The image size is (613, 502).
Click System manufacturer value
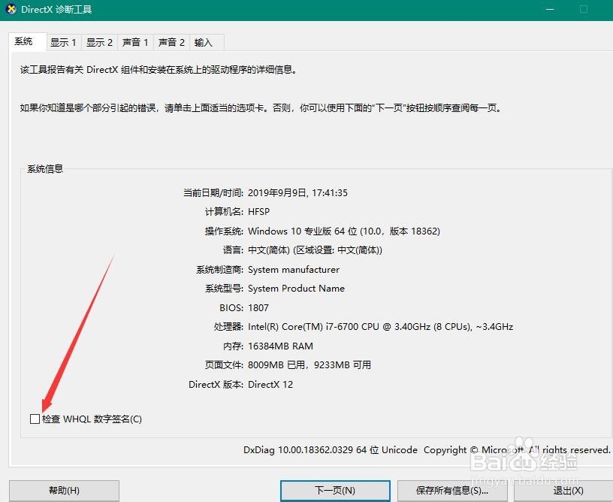pos(294,269)
